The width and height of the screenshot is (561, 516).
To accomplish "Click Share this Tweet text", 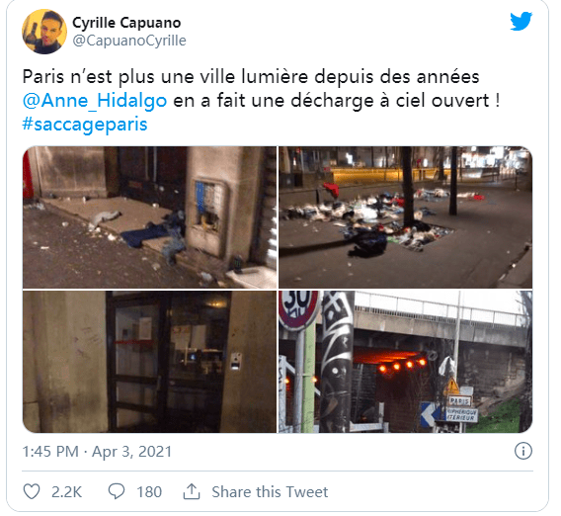I will [x=270, y=491].
